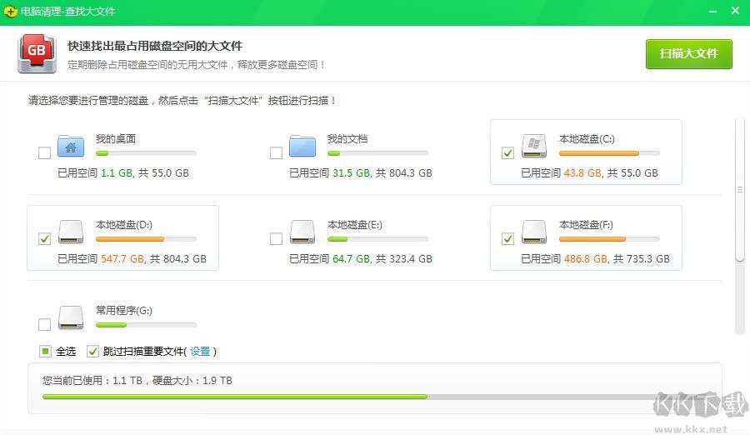Disable 跳过扫描重要文件 checkbox

[92, 351]
